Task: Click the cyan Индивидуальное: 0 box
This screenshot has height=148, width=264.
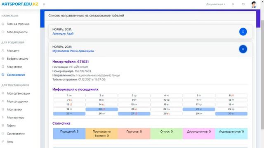Action: [231, 134]
